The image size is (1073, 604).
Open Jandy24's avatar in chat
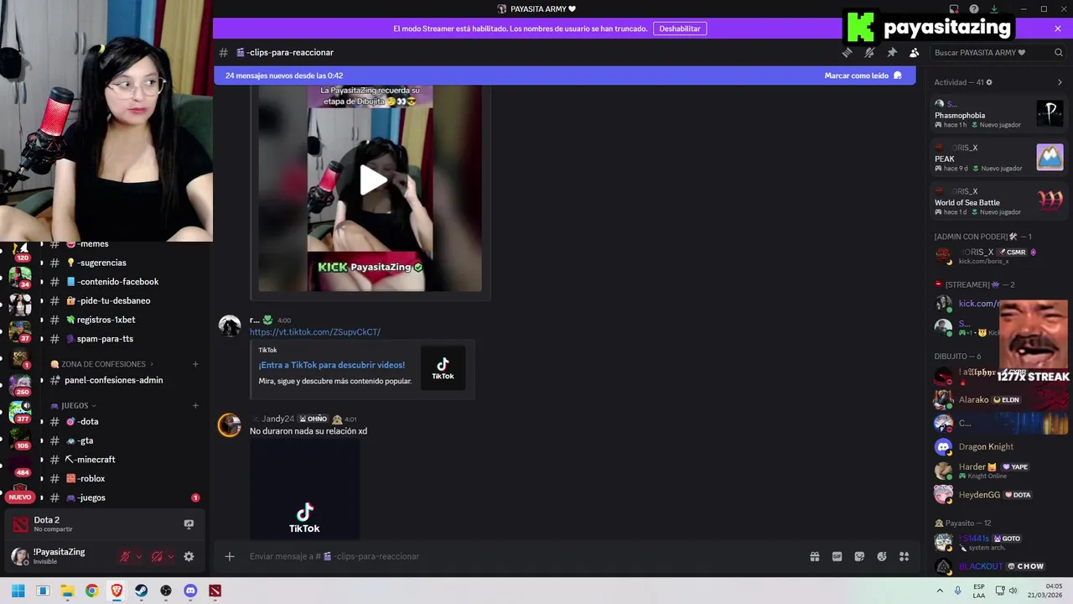coord(230,424)
